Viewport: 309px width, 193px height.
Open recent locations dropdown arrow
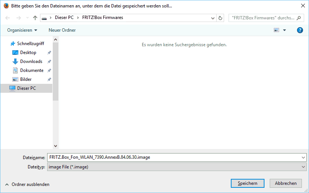coord(27,18)
